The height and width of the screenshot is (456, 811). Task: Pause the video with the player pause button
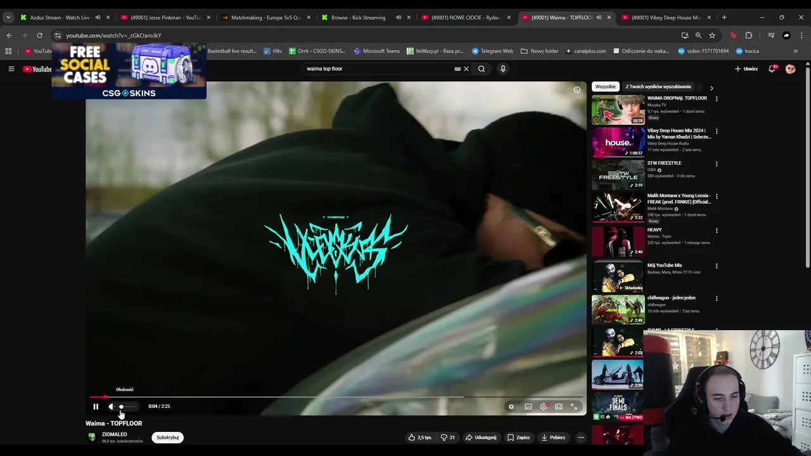(96, 407)
